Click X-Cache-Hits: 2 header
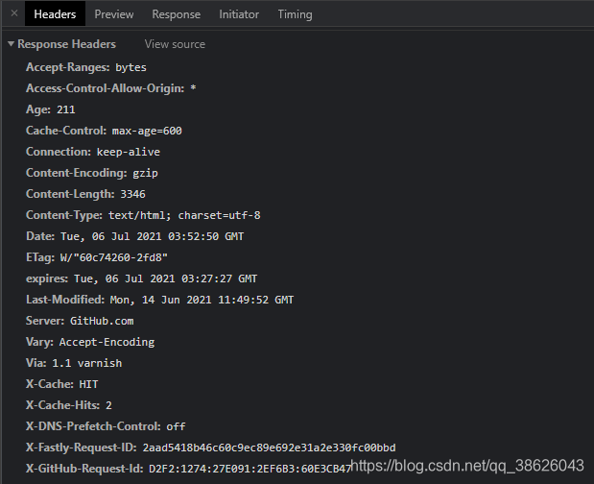The image size is (594, 484). (69, 405)
